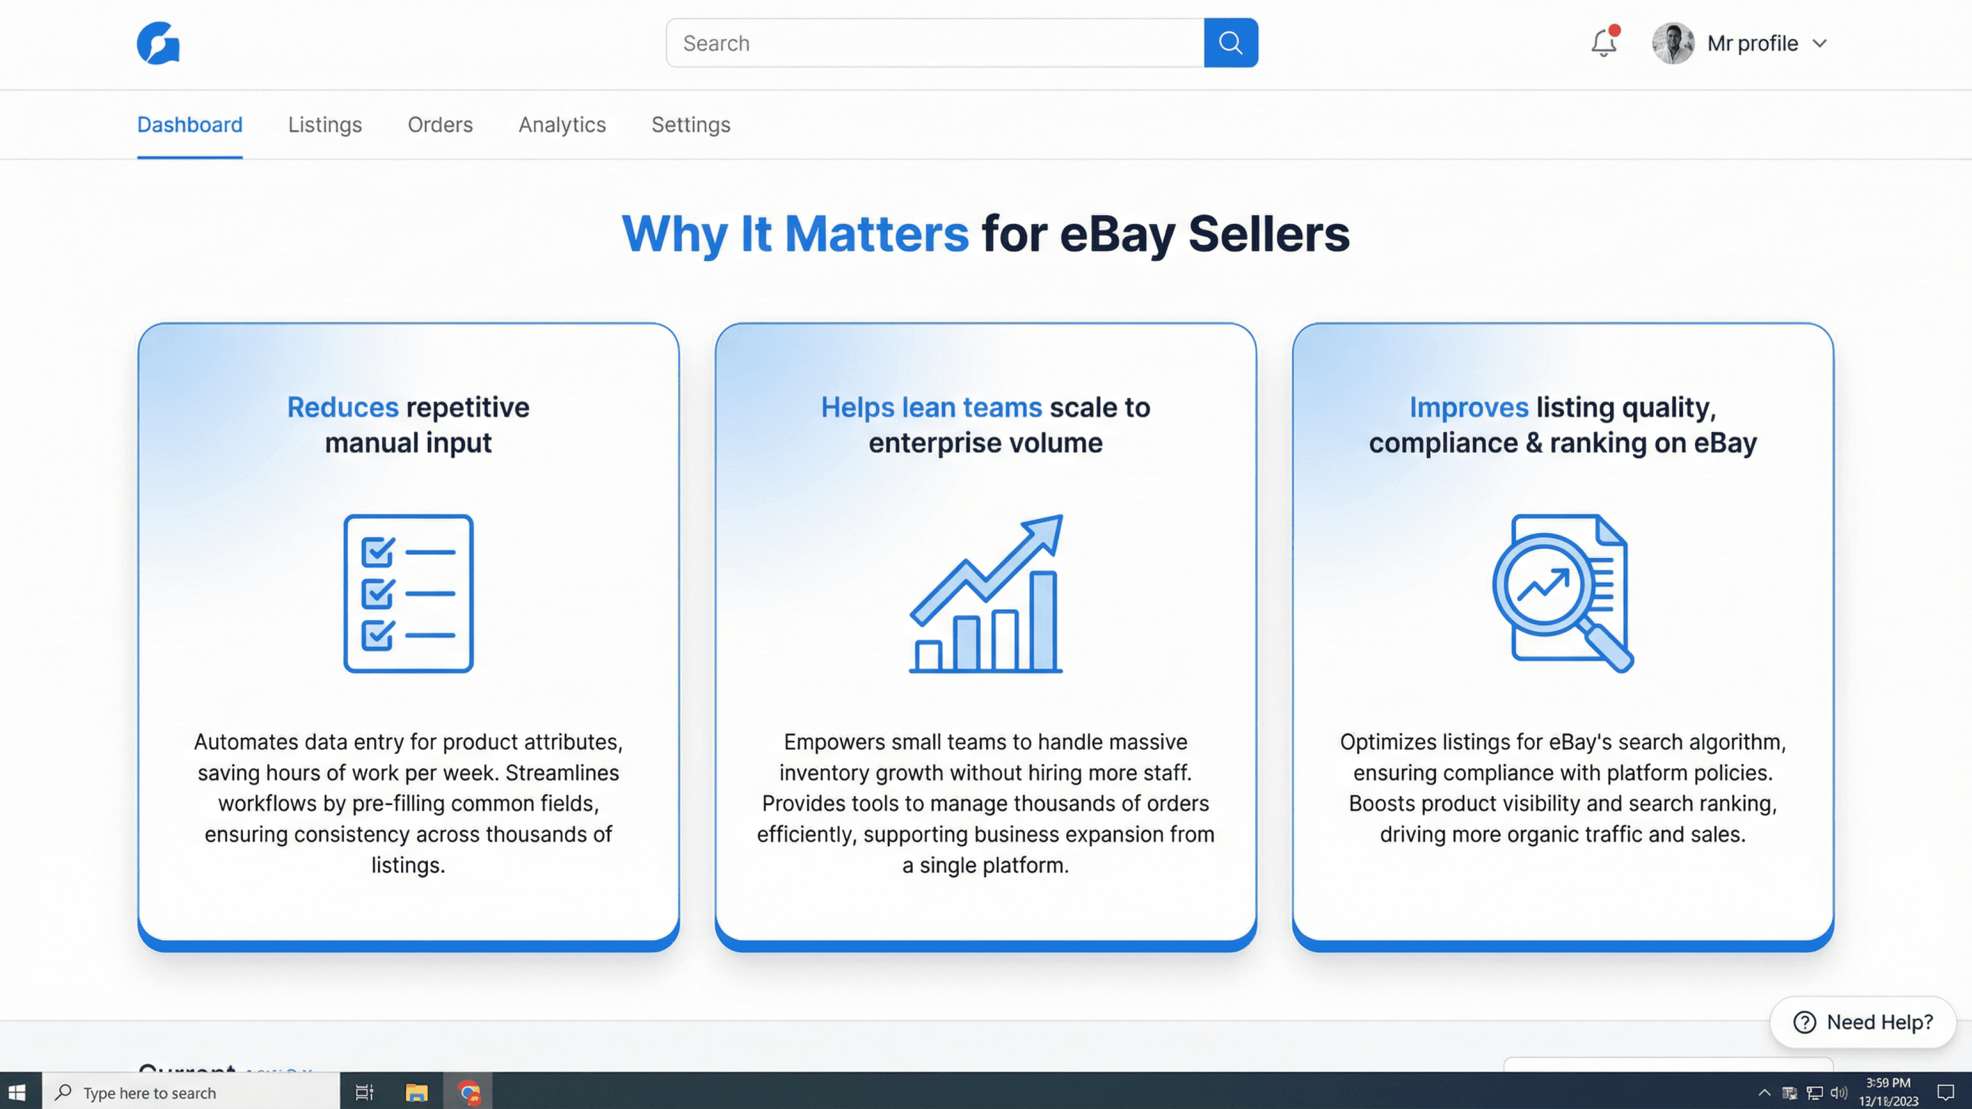Click the blue search magnifier button

1230,43
